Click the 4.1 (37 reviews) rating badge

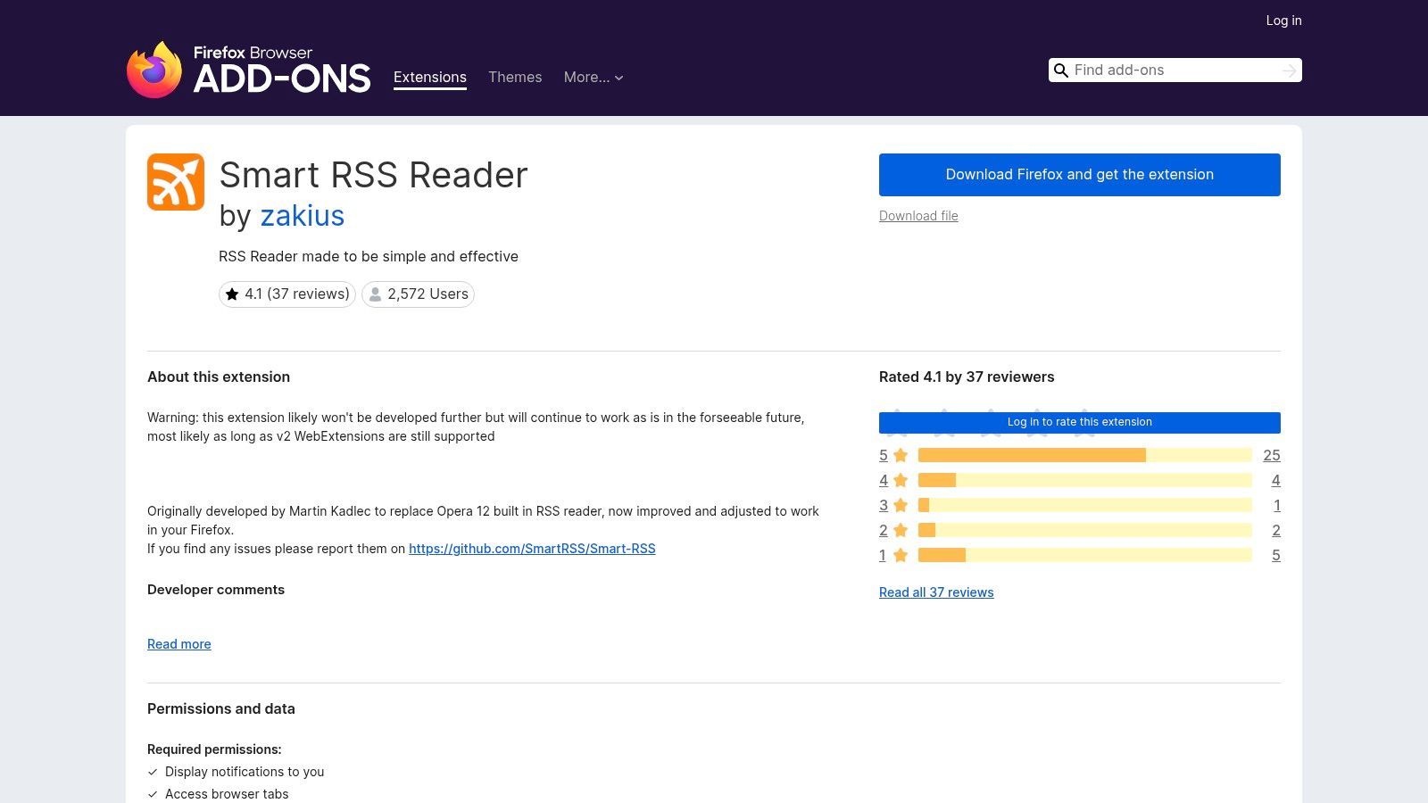click(287, 294)
